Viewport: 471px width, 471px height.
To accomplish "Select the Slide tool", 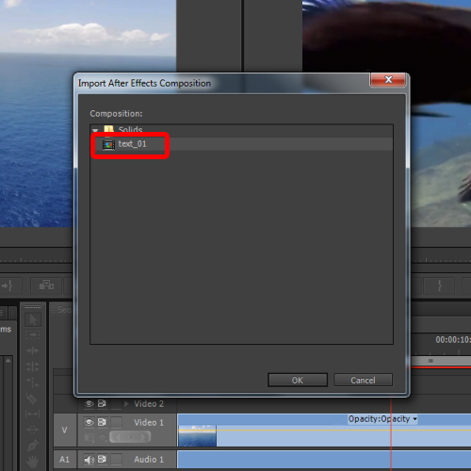I will 33,429.
